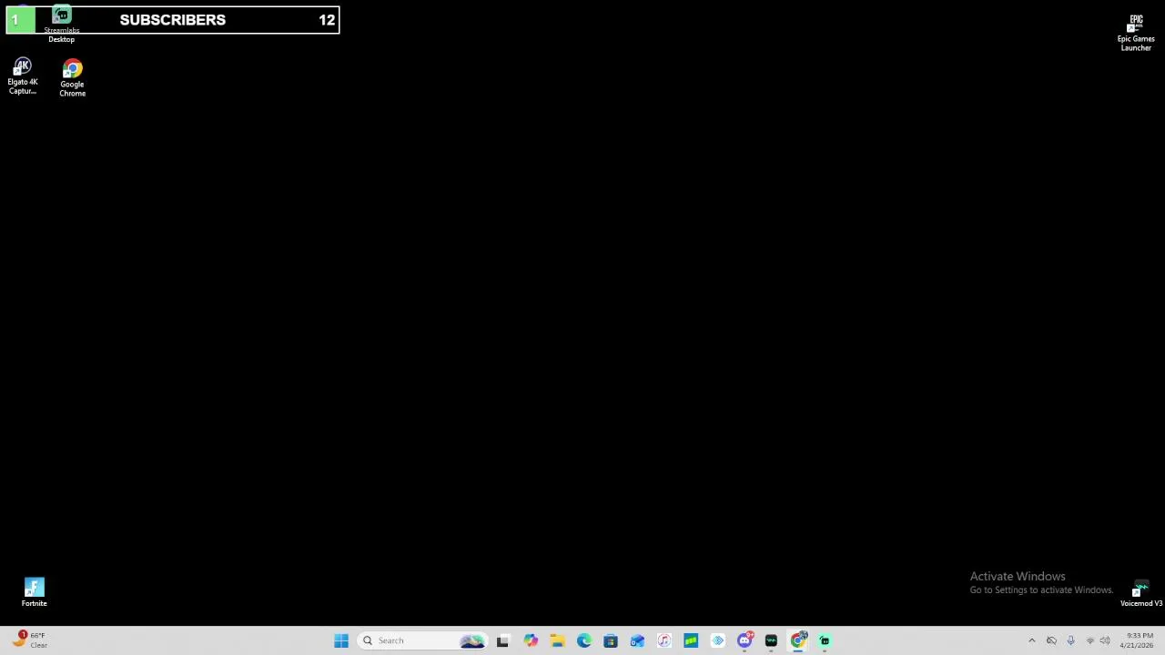Click the microphone tray icon
Image resolution: width=1165 pixels, height=655 pixels.
pyautogui.click(x=1070, y=640)
